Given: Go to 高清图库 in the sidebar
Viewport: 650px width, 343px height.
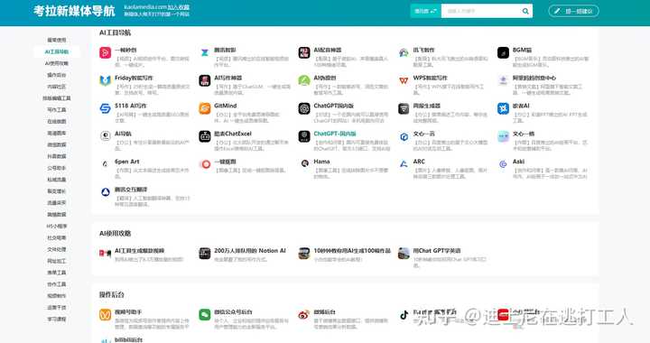Looking at the screenshot, I should tap(57, 133).
